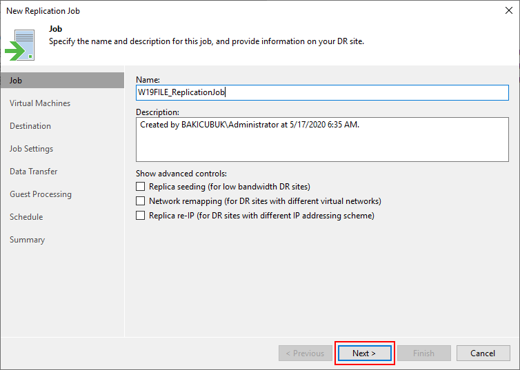Click the Next button
Screen dimensions: 520x370
point(364,353)
